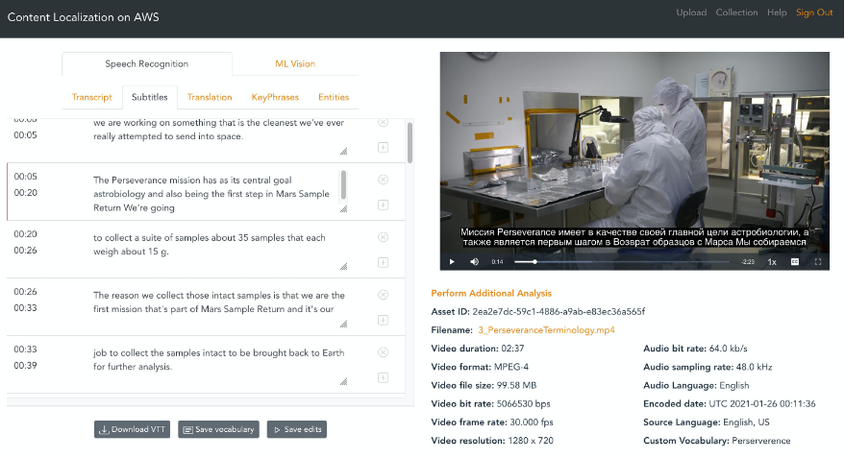Open the Translation tab

[210, 97]
